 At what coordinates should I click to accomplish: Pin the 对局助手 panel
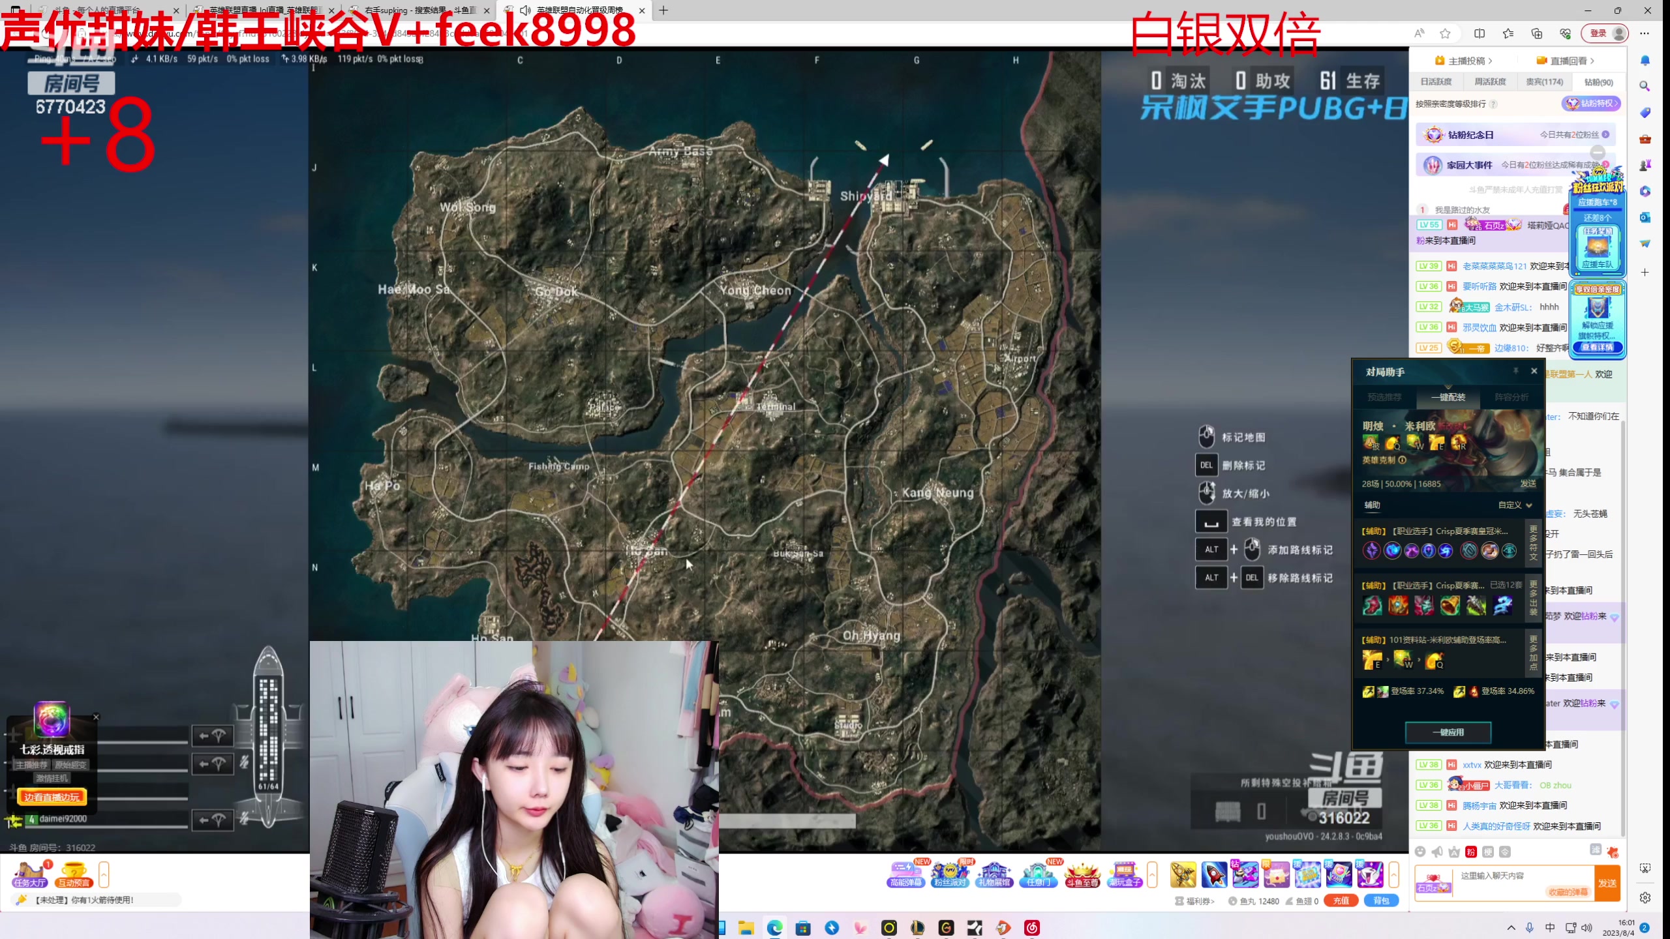(x=1516, y=370)
